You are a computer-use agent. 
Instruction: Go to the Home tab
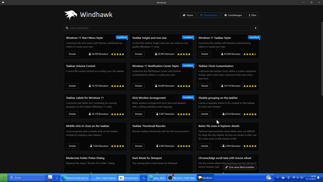(x=188, y=15)
